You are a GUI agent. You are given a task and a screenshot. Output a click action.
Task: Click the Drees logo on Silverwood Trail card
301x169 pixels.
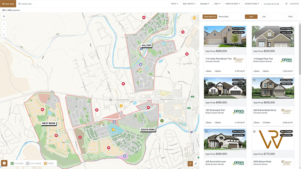[x=239, y=112]
